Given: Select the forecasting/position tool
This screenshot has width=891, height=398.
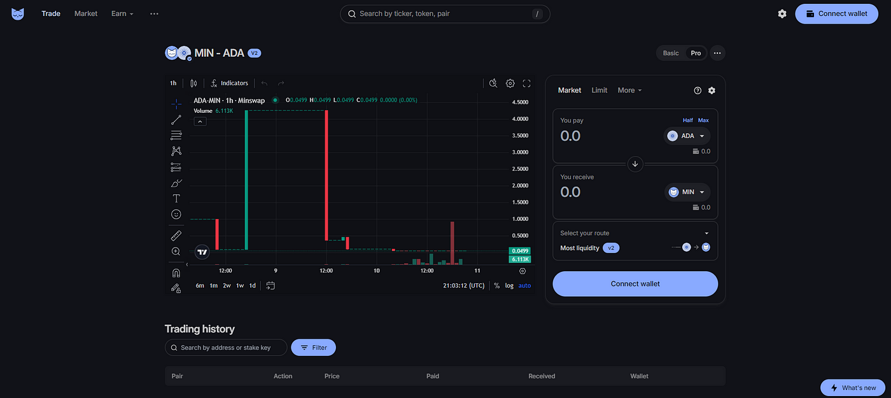Looking at the screenshot, I should click(x=176, y=167).
